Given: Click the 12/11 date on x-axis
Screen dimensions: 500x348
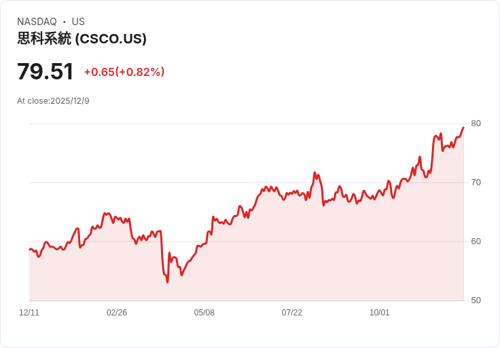Looking at the screenshot, I should pos(29,312).
